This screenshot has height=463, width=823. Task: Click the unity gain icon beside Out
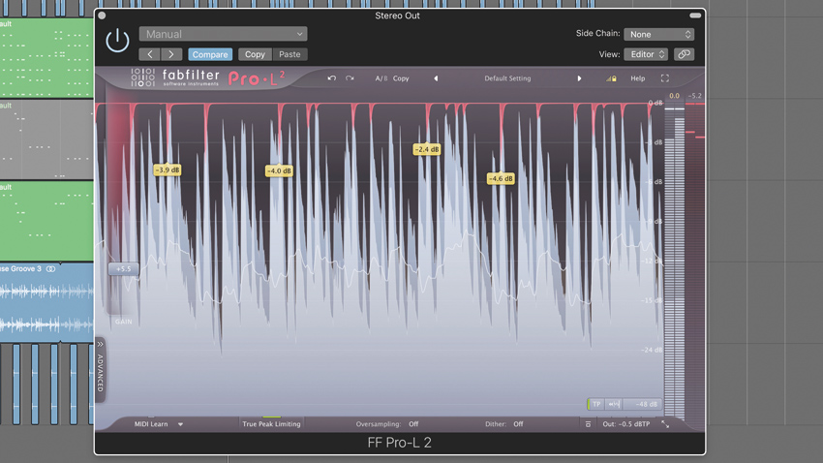(x=588, y=424)
